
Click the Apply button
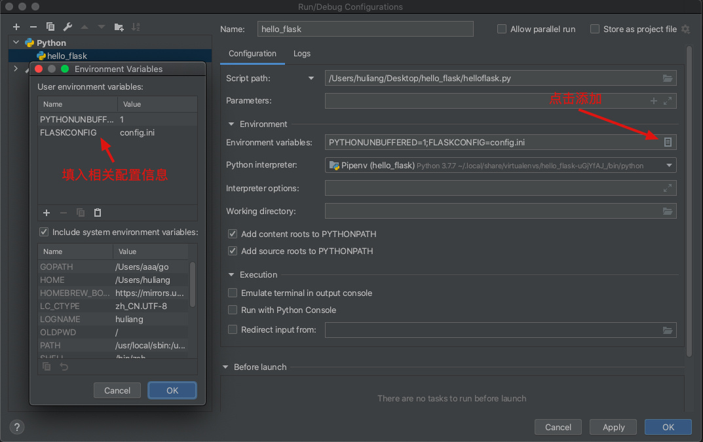(x=613, y=427)
